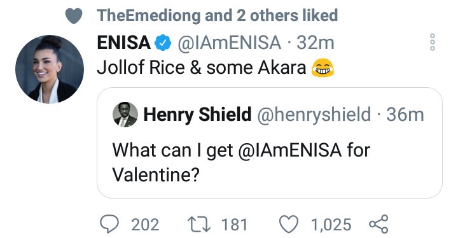Open the @IAmENISA handle in tweet header
This screenshot has width=458, height=238.
pyautogui.click(x=229, y=43)
